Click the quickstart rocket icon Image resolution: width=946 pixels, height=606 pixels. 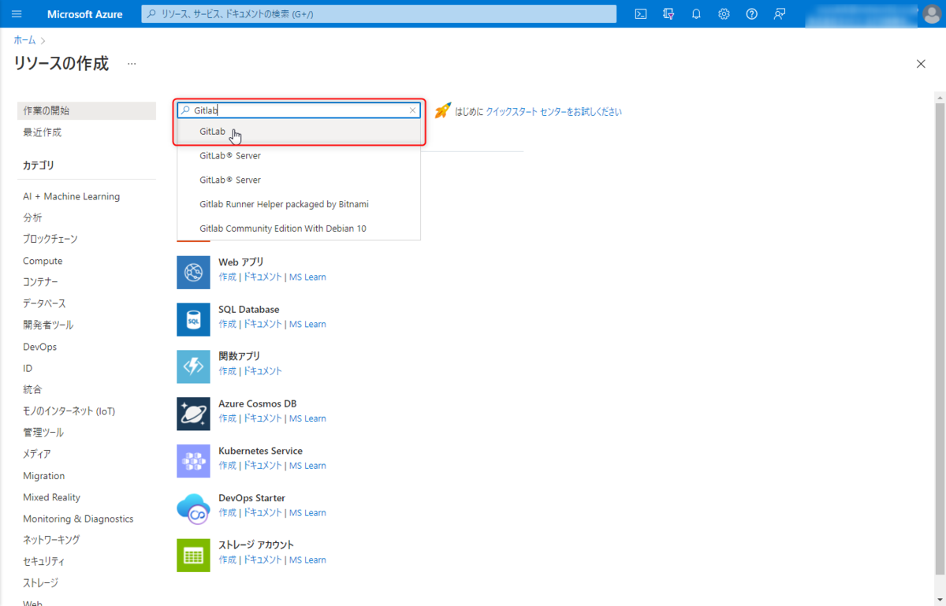[x=443, y=110]
